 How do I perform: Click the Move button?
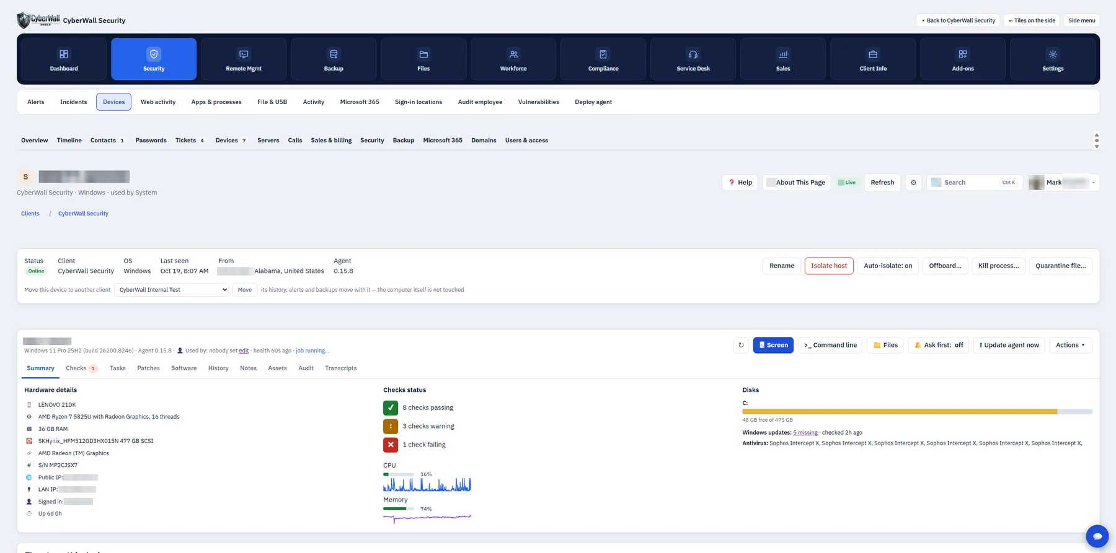click(245, 290)
